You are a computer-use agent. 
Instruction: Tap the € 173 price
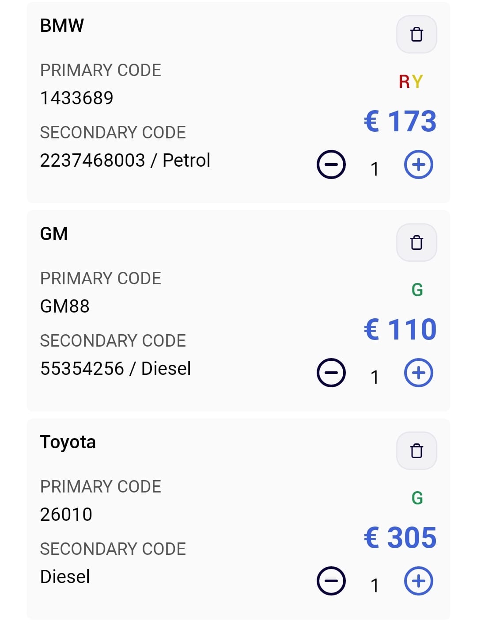click(400, 121)
